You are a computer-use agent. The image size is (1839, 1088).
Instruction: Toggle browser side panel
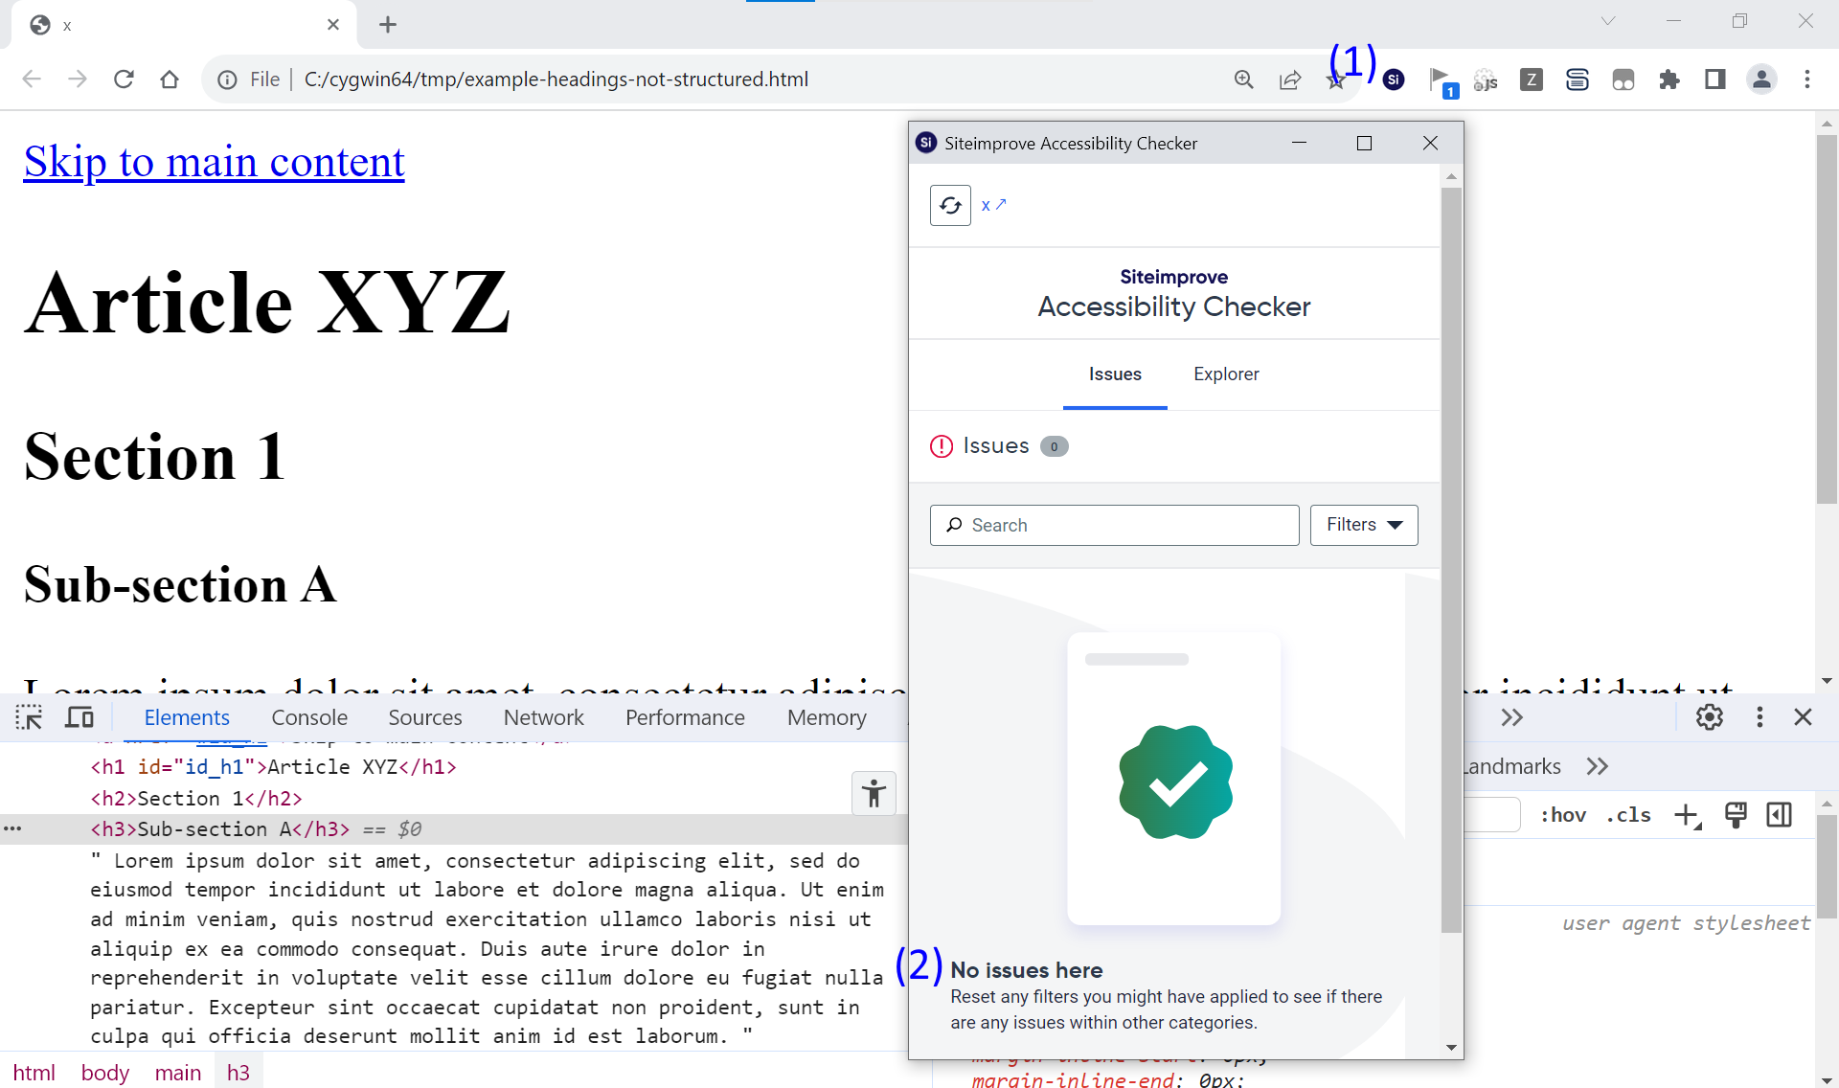pos(1715,79)
